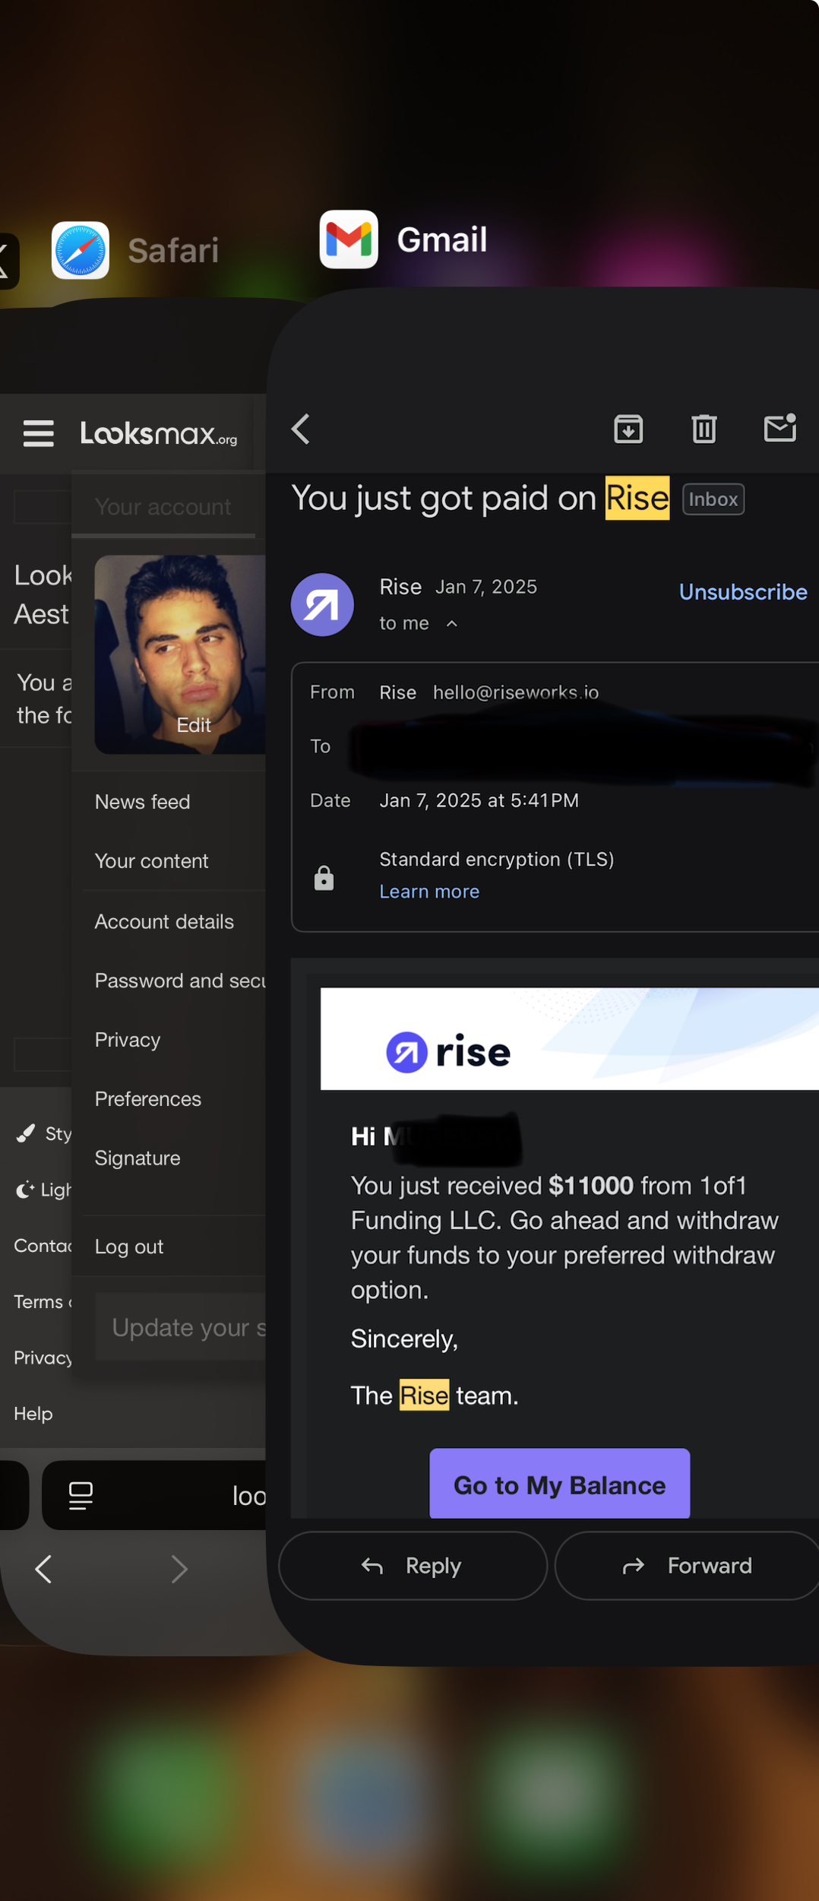Open Looksmax hamburger menu

[39, 433]
